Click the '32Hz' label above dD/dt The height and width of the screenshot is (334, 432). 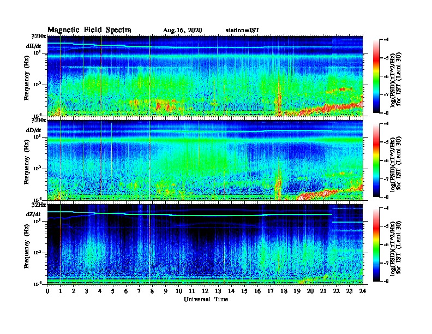pyautogui.click(x=39, y=120)
